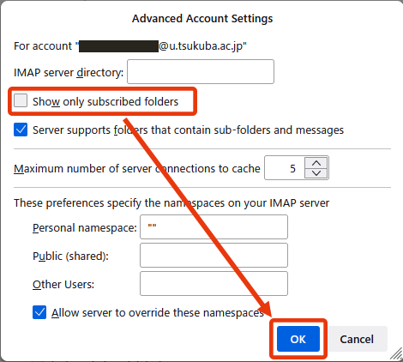This screenshot has width=403, height=362.
Task: Uncheck Server supports folders with sub-folders checkbox
Action: pos(21,130)
